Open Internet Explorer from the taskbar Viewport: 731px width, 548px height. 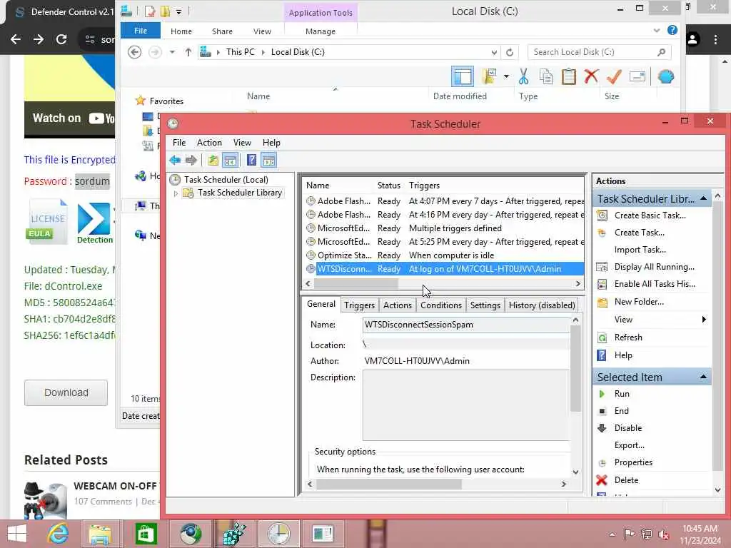(x=59, y=534)
